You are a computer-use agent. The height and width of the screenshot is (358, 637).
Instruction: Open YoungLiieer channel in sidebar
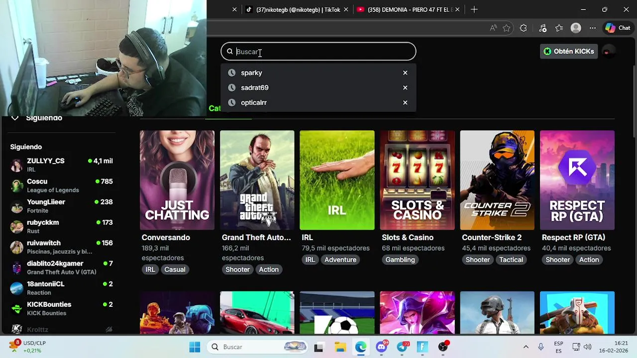coord(62,206)
